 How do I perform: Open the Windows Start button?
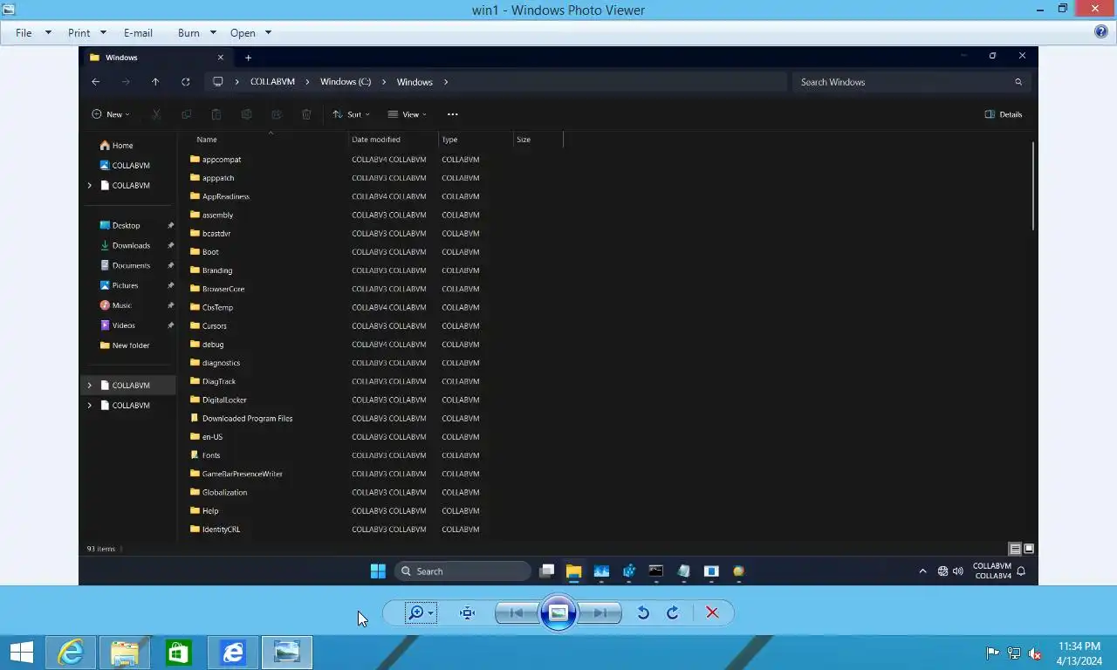[x=22, y=653]
